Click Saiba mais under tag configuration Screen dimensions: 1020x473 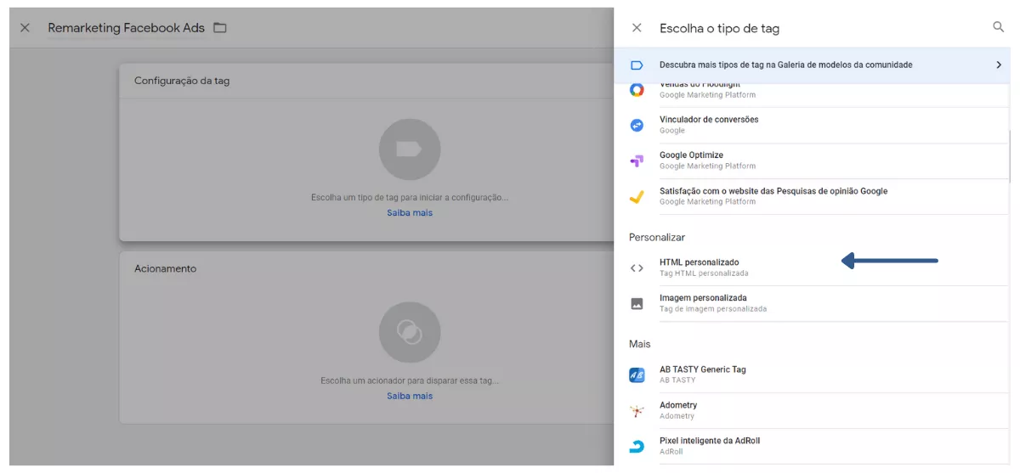410,212
